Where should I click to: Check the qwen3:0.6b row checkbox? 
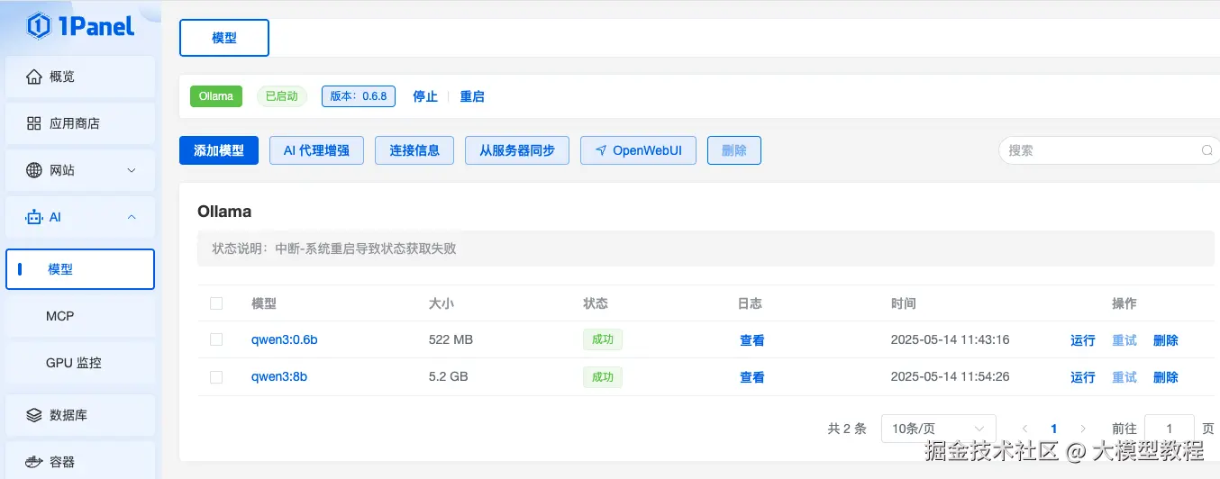click(x=216, y=339)
